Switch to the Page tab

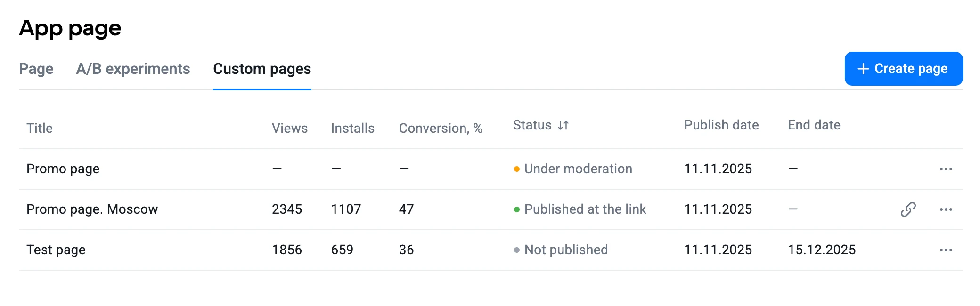coord(36,69)
